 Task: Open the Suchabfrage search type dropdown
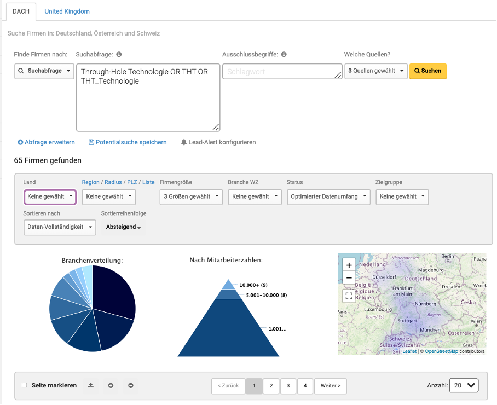44,71
